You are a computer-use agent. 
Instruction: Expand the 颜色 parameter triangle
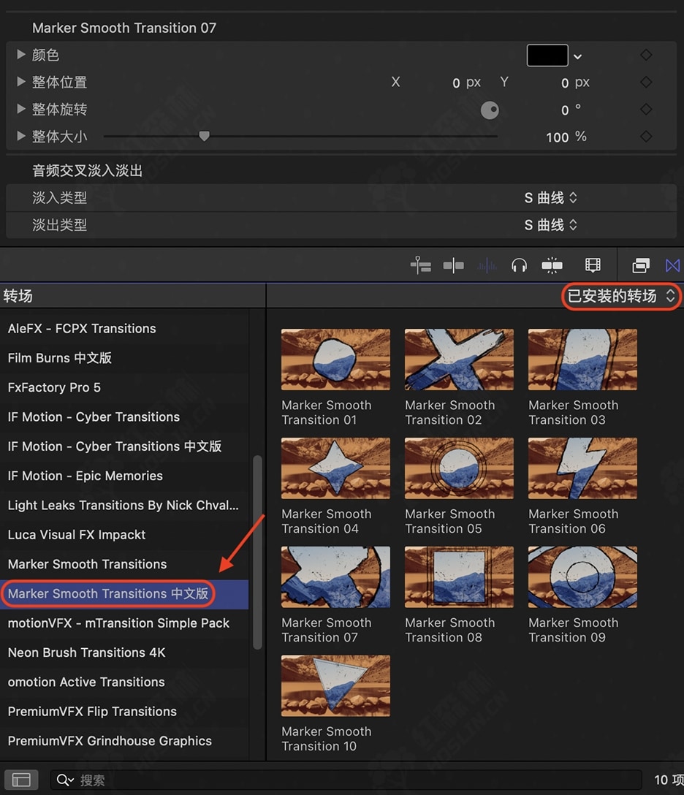pyautogui.click(x=20, y=54)
